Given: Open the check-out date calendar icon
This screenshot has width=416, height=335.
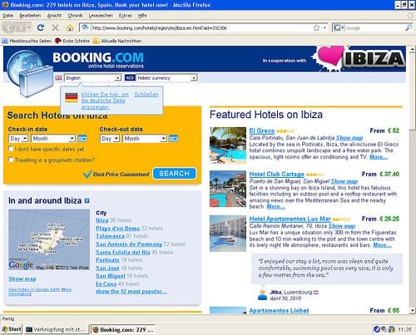Looking at the screenshot, I should (x=174, y=138).
